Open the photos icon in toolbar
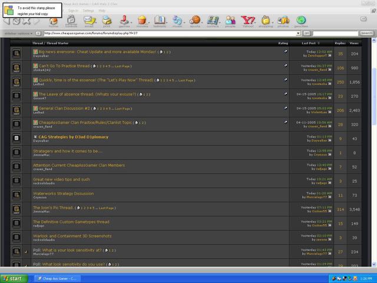Viewport: 377px width, 283px height. pyautogui.click(x=283, y=20)
